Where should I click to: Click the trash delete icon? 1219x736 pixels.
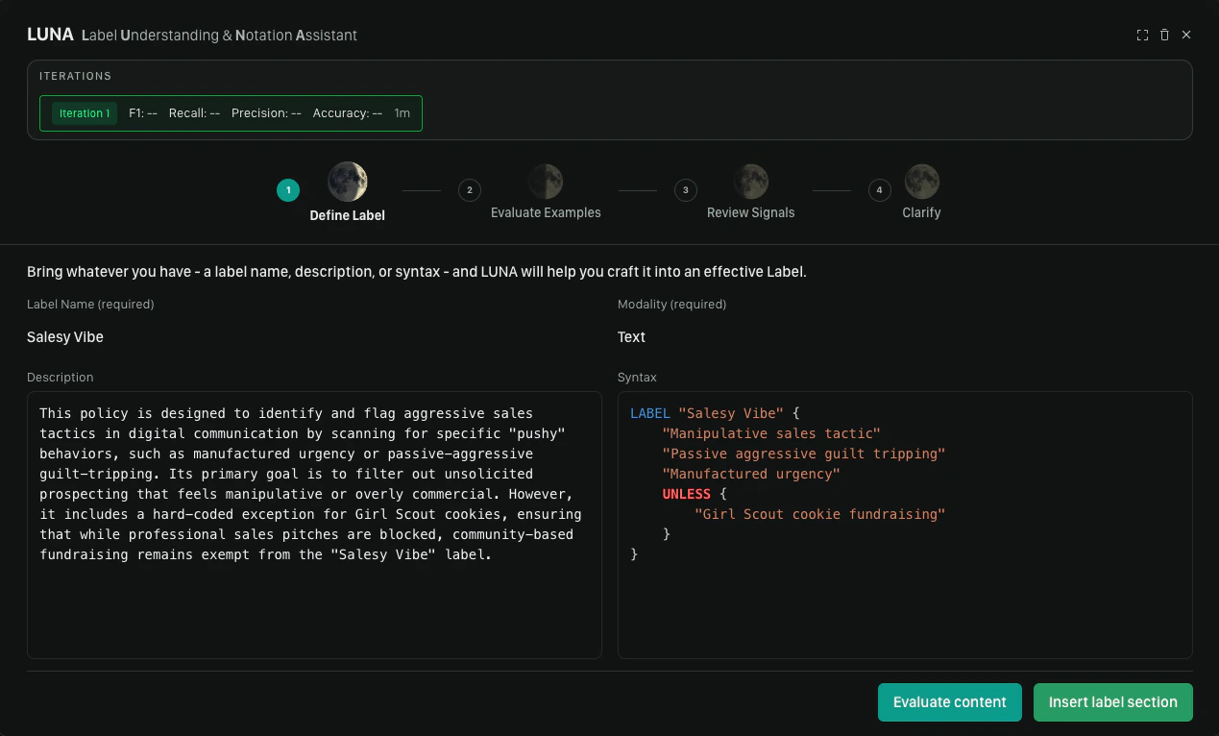(1164, 35)
